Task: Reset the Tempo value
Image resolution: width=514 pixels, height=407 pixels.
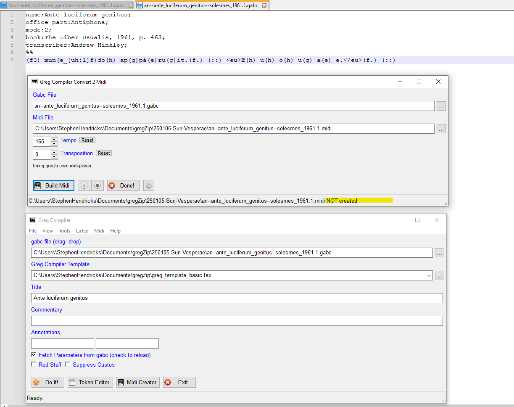Action: [x=87, y=140]
